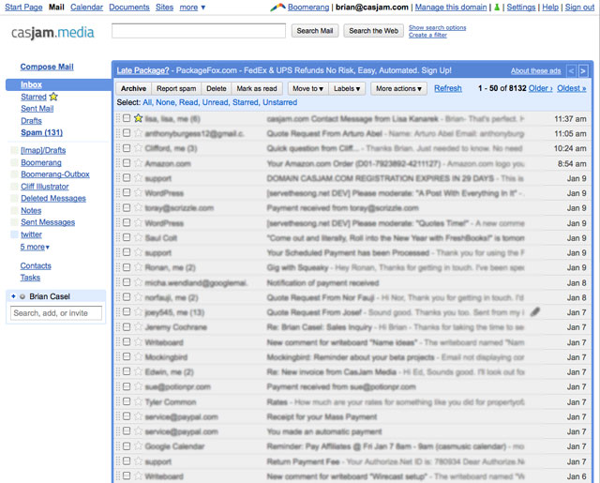
Task: Star the anthonyburgess12 email
Action: coord(138,133)
